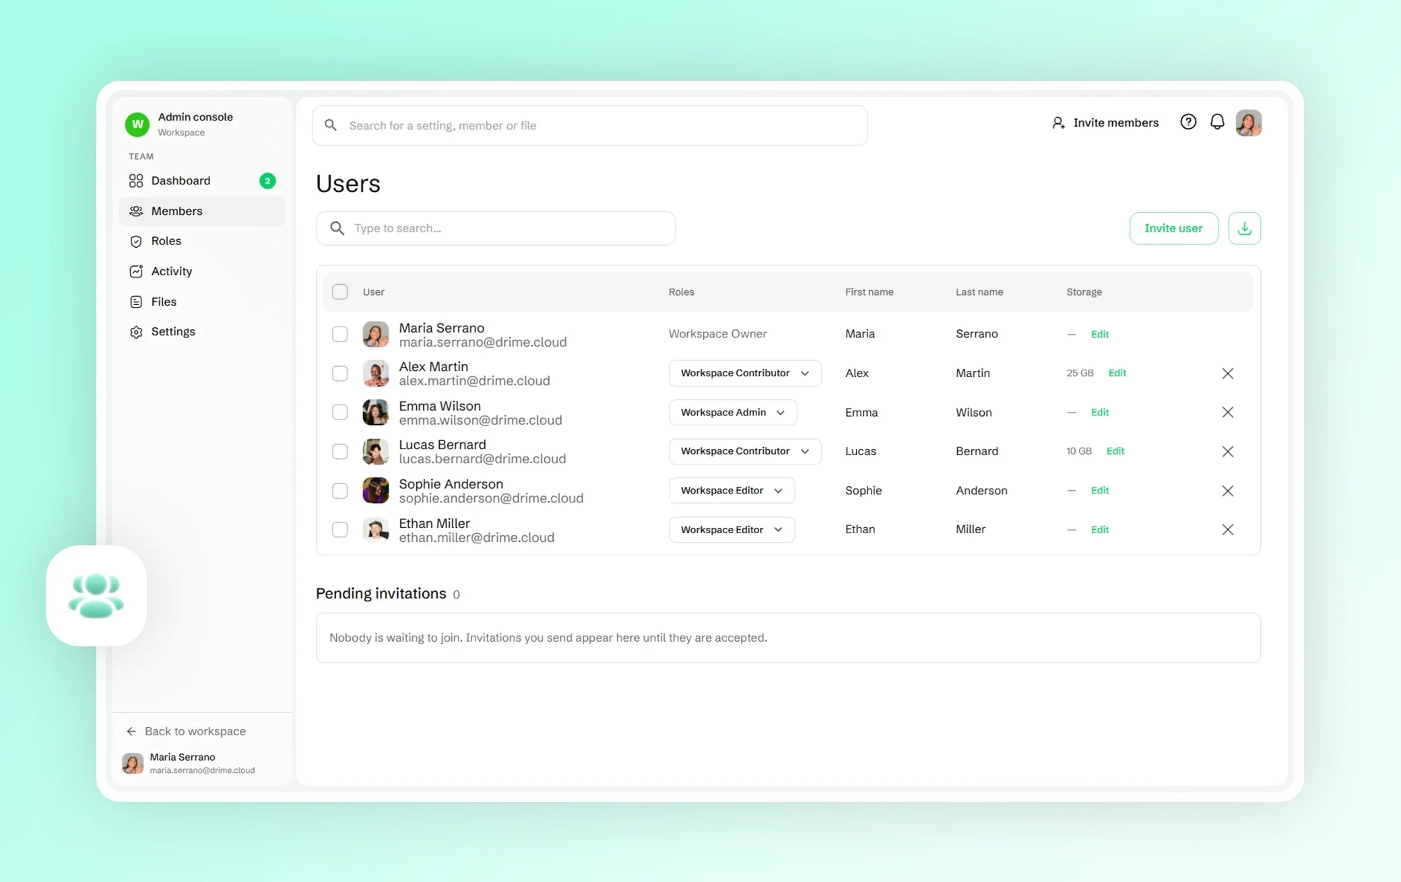The height and width of the screenshot is (882, 1401).
Task: Edit storage for Maria Serrano
Action: click(1099, 334)
